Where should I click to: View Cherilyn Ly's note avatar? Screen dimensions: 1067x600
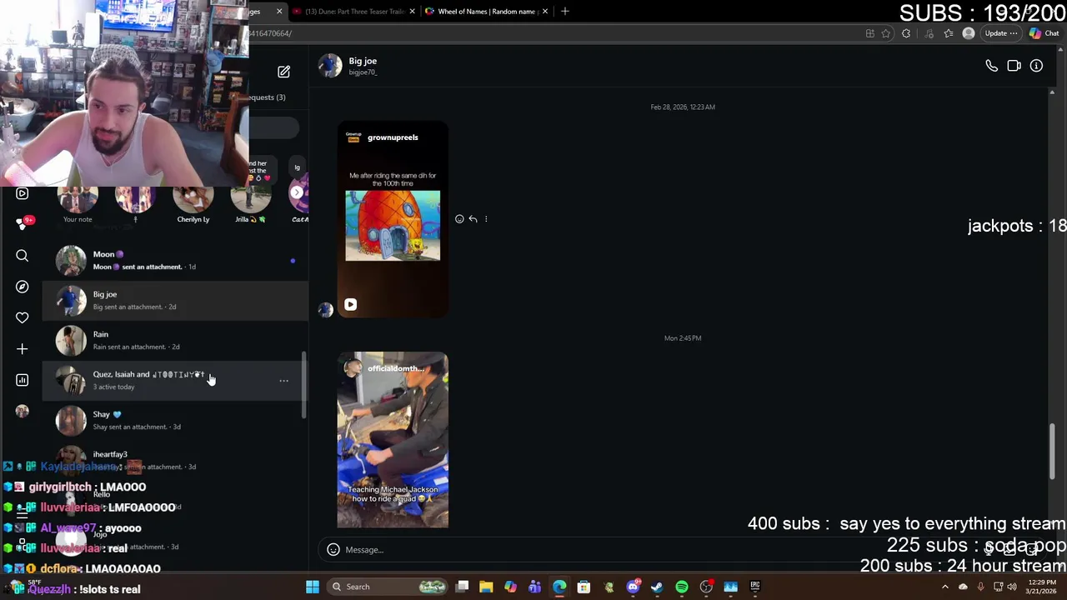point(193,200)
